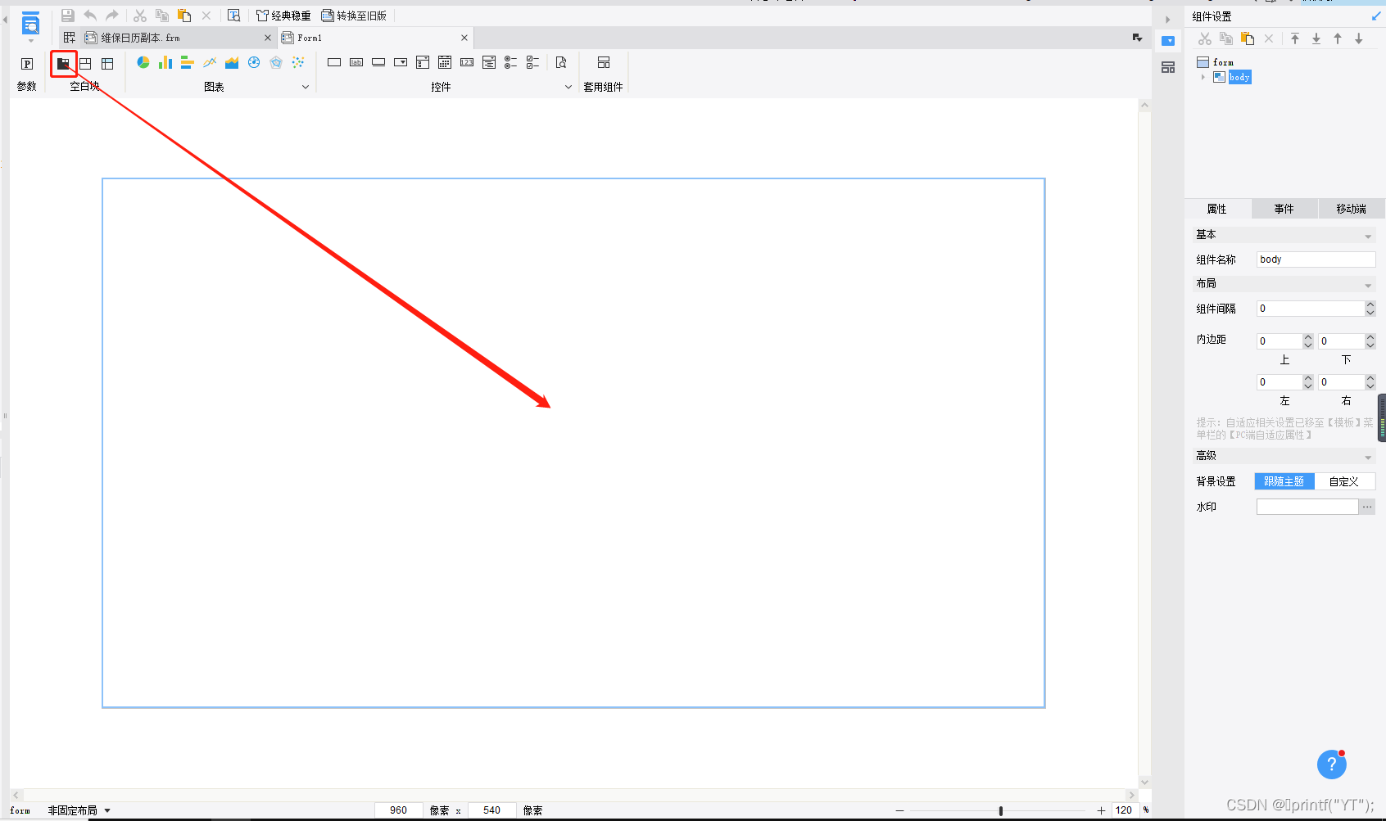
Task: Switch to the 属性 properties tab
Action: pyautogui.click(x=1217, y=209)
